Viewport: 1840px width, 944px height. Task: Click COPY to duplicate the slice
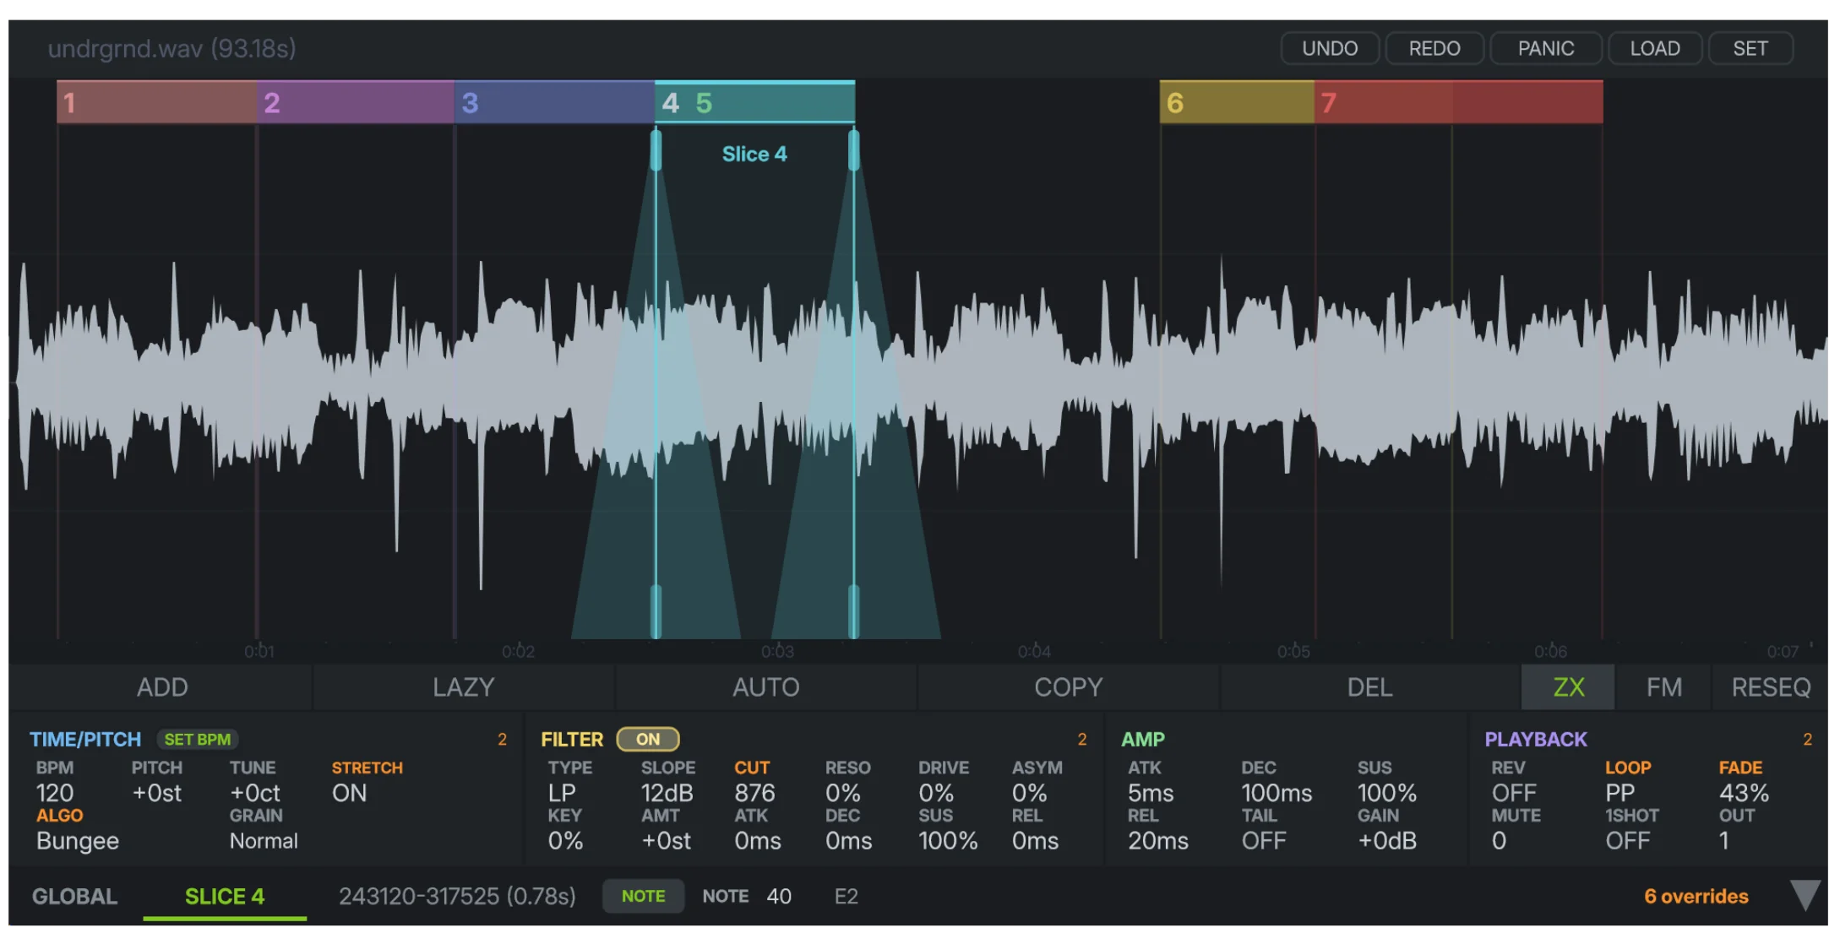tap(1067, 686)
